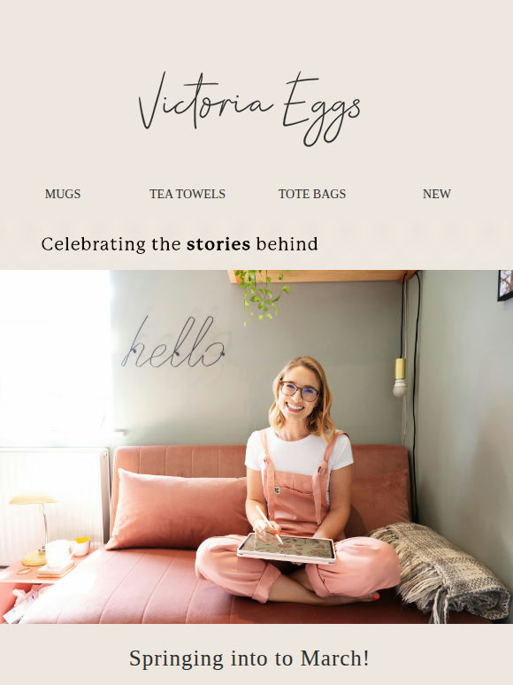The height and width of the screenshot is (685, 513).
Task: Go to the TOTE BAGS section
Action: 312,194
